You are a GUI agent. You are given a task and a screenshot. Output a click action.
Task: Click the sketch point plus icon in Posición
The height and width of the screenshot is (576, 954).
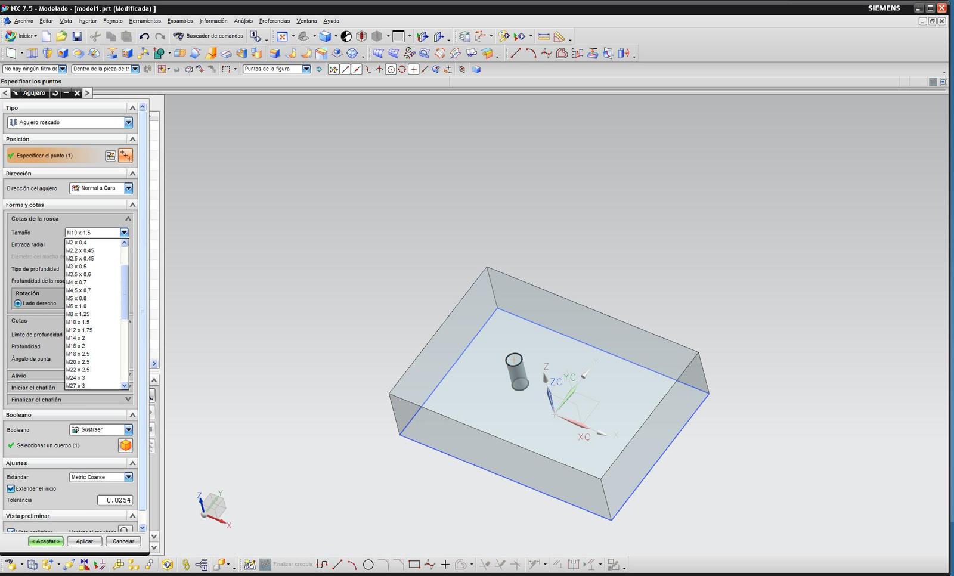click(x=125, y=156)
